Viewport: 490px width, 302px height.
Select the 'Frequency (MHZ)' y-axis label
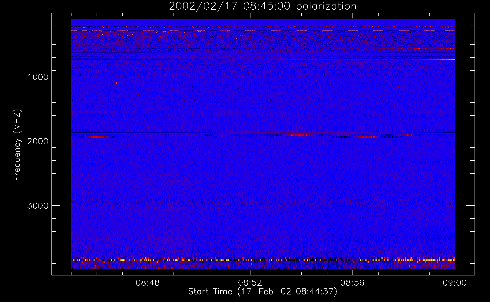[x=17, y=145]
